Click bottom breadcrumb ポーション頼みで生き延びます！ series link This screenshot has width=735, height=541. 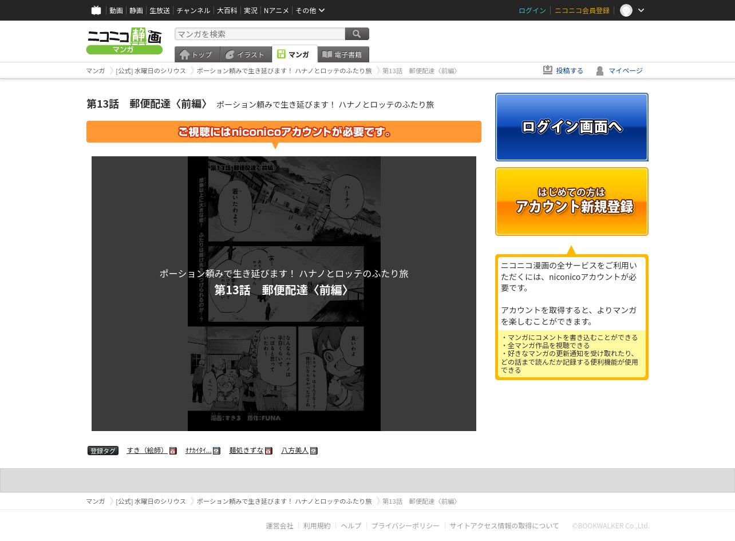click(284, 501)
